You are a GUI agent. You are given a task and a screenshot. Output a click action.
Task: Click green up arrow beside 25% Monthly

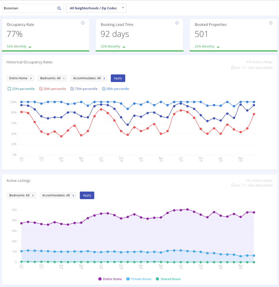tap(218, 47)
